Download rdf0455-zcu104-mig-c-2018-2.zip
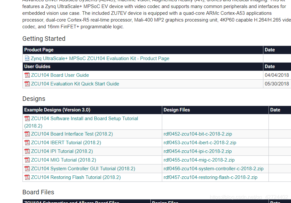Viewport: 291px width, 203px height. point(199,160)
